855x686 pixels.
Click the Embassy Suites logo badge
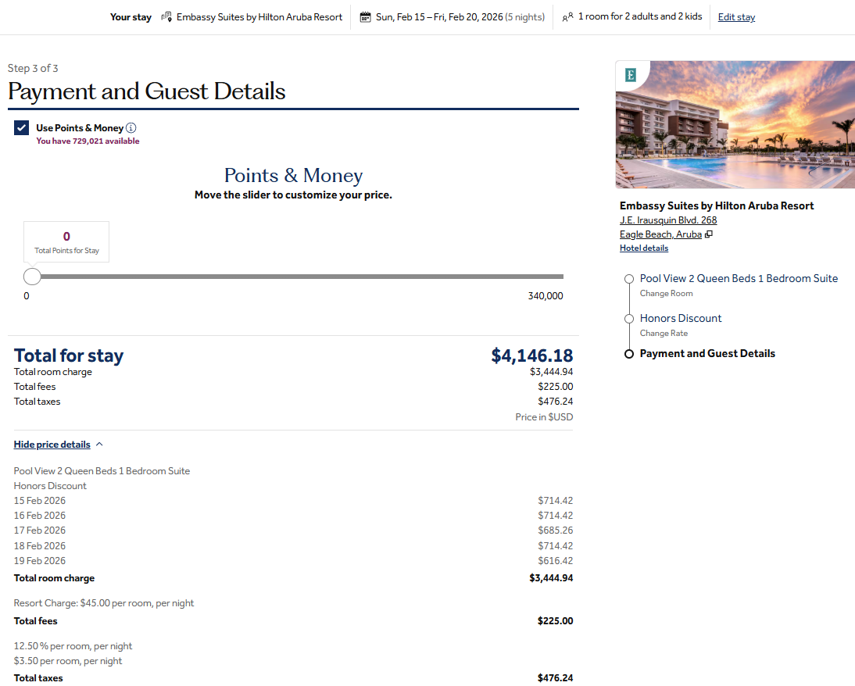(x=631, y=75)
